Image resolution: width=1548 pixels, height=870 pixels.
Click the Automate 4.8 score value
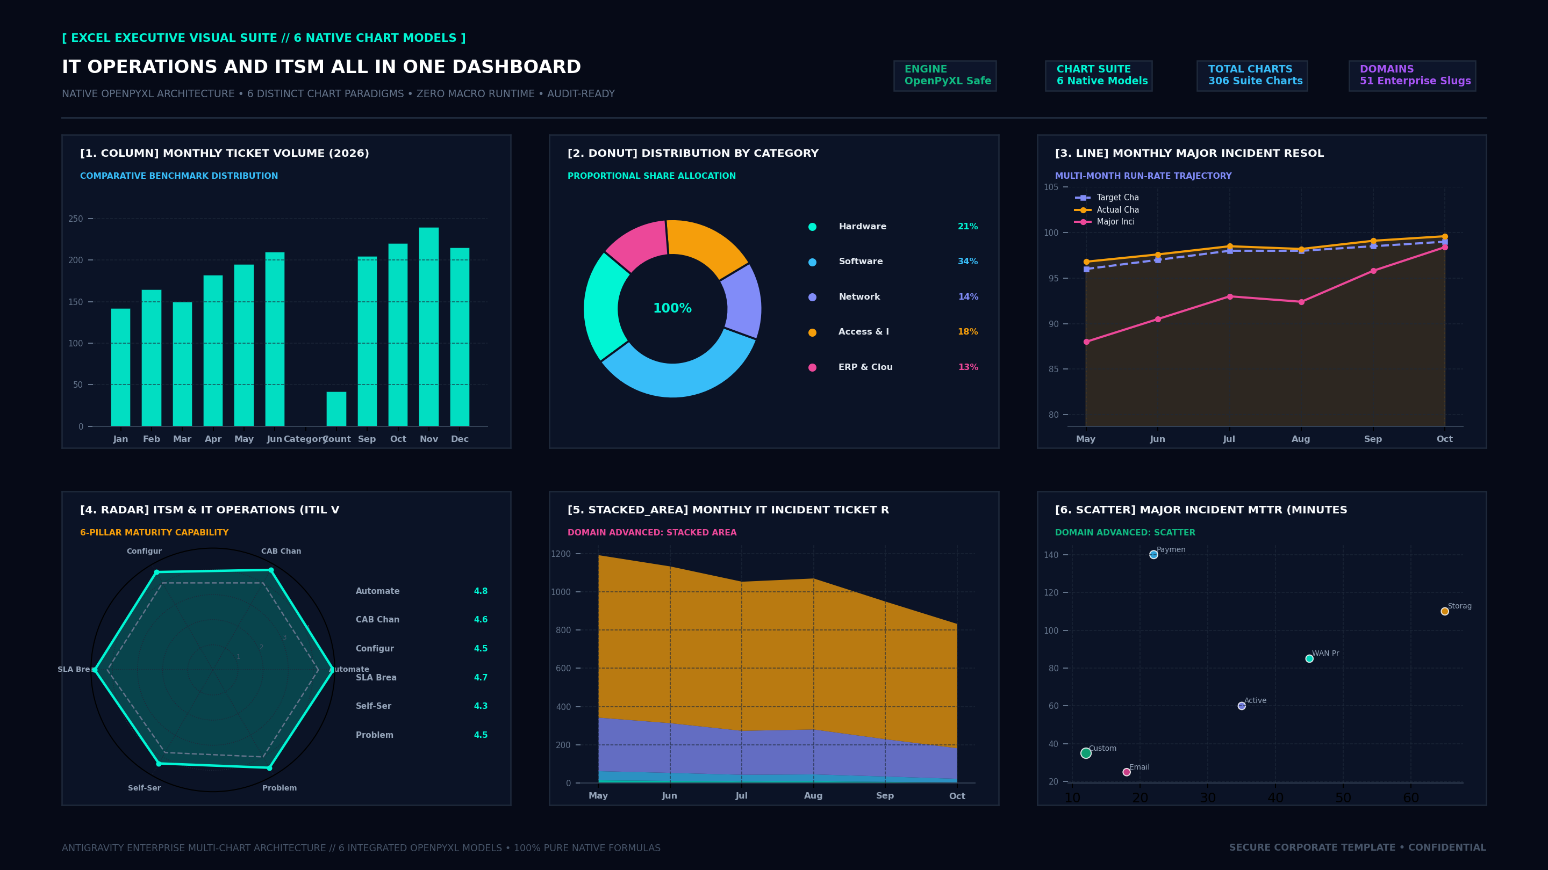481,591
